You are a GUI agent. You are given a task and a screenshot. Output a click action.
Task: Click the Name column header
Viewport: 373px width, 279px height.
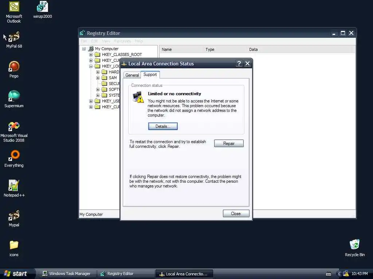point(181,49)
